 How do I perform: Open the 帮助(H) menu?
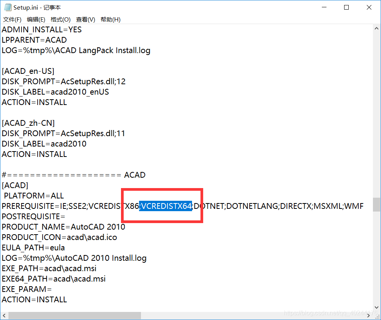(x=111, y=20)
